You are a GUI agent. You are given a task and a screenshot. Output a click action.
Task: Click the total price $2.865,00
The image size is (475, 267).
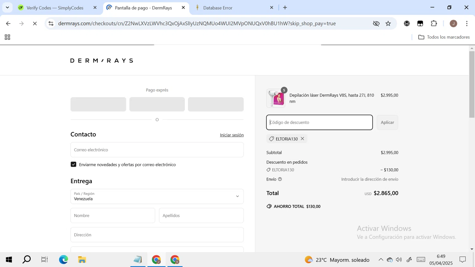386,193
